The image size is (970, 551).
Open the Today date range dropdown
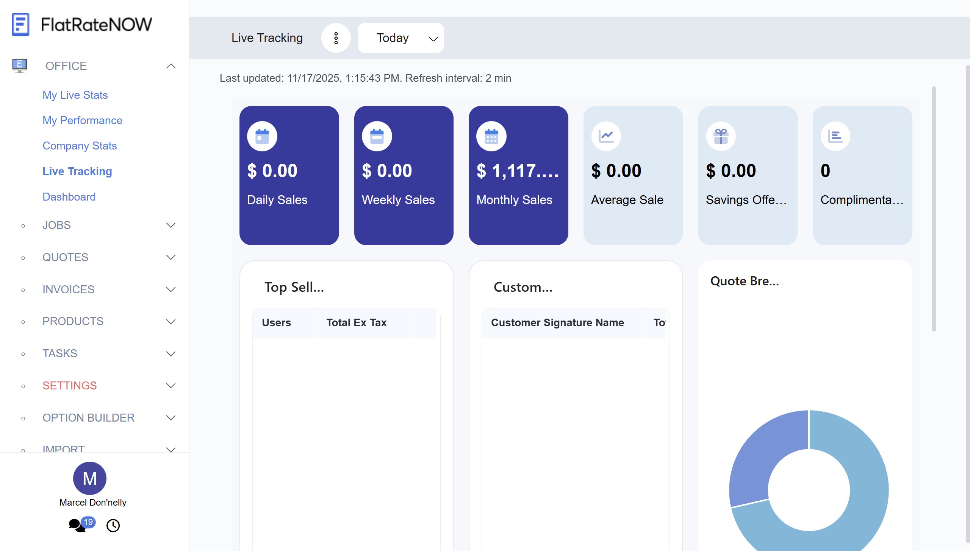click(x=401, y=38)
